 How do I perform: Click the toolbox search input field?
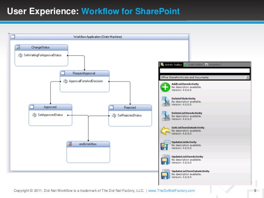click(205, 71)
